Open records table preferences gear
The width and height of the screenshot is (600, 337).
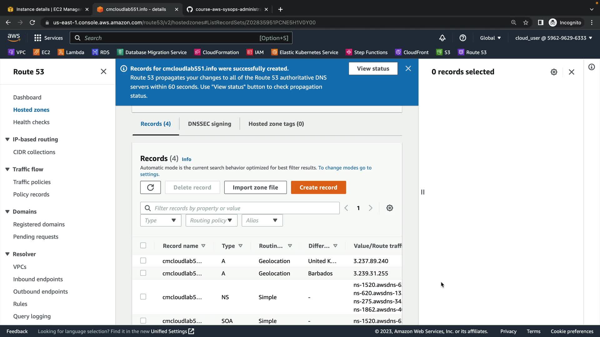pyautogui.click(x=389, y=208)
